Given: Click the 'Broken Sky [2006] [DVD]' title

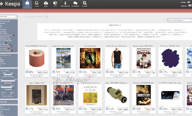Looking at the screenshot, I should [x=144, y=83].
